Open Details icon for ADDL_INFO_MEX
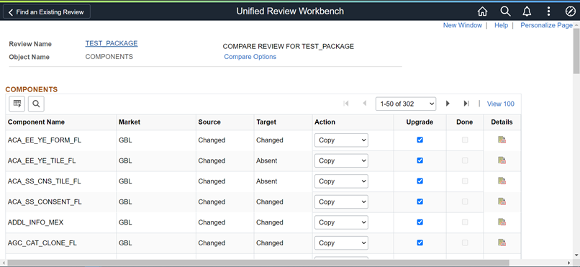 502,222
